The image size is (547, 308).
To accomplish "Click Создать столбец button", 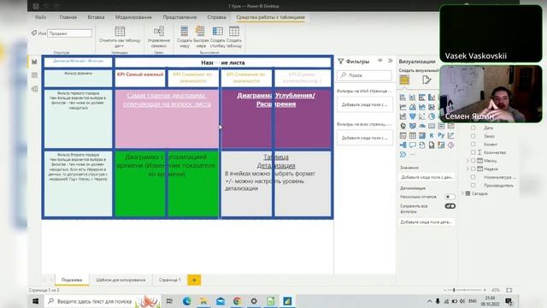I will pos(218,37).
